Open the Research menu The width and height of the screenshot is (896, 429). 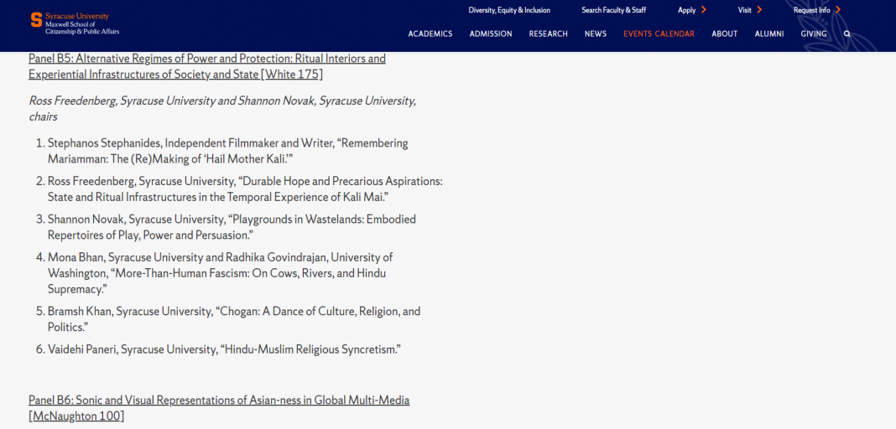click(x=549, y=34)
